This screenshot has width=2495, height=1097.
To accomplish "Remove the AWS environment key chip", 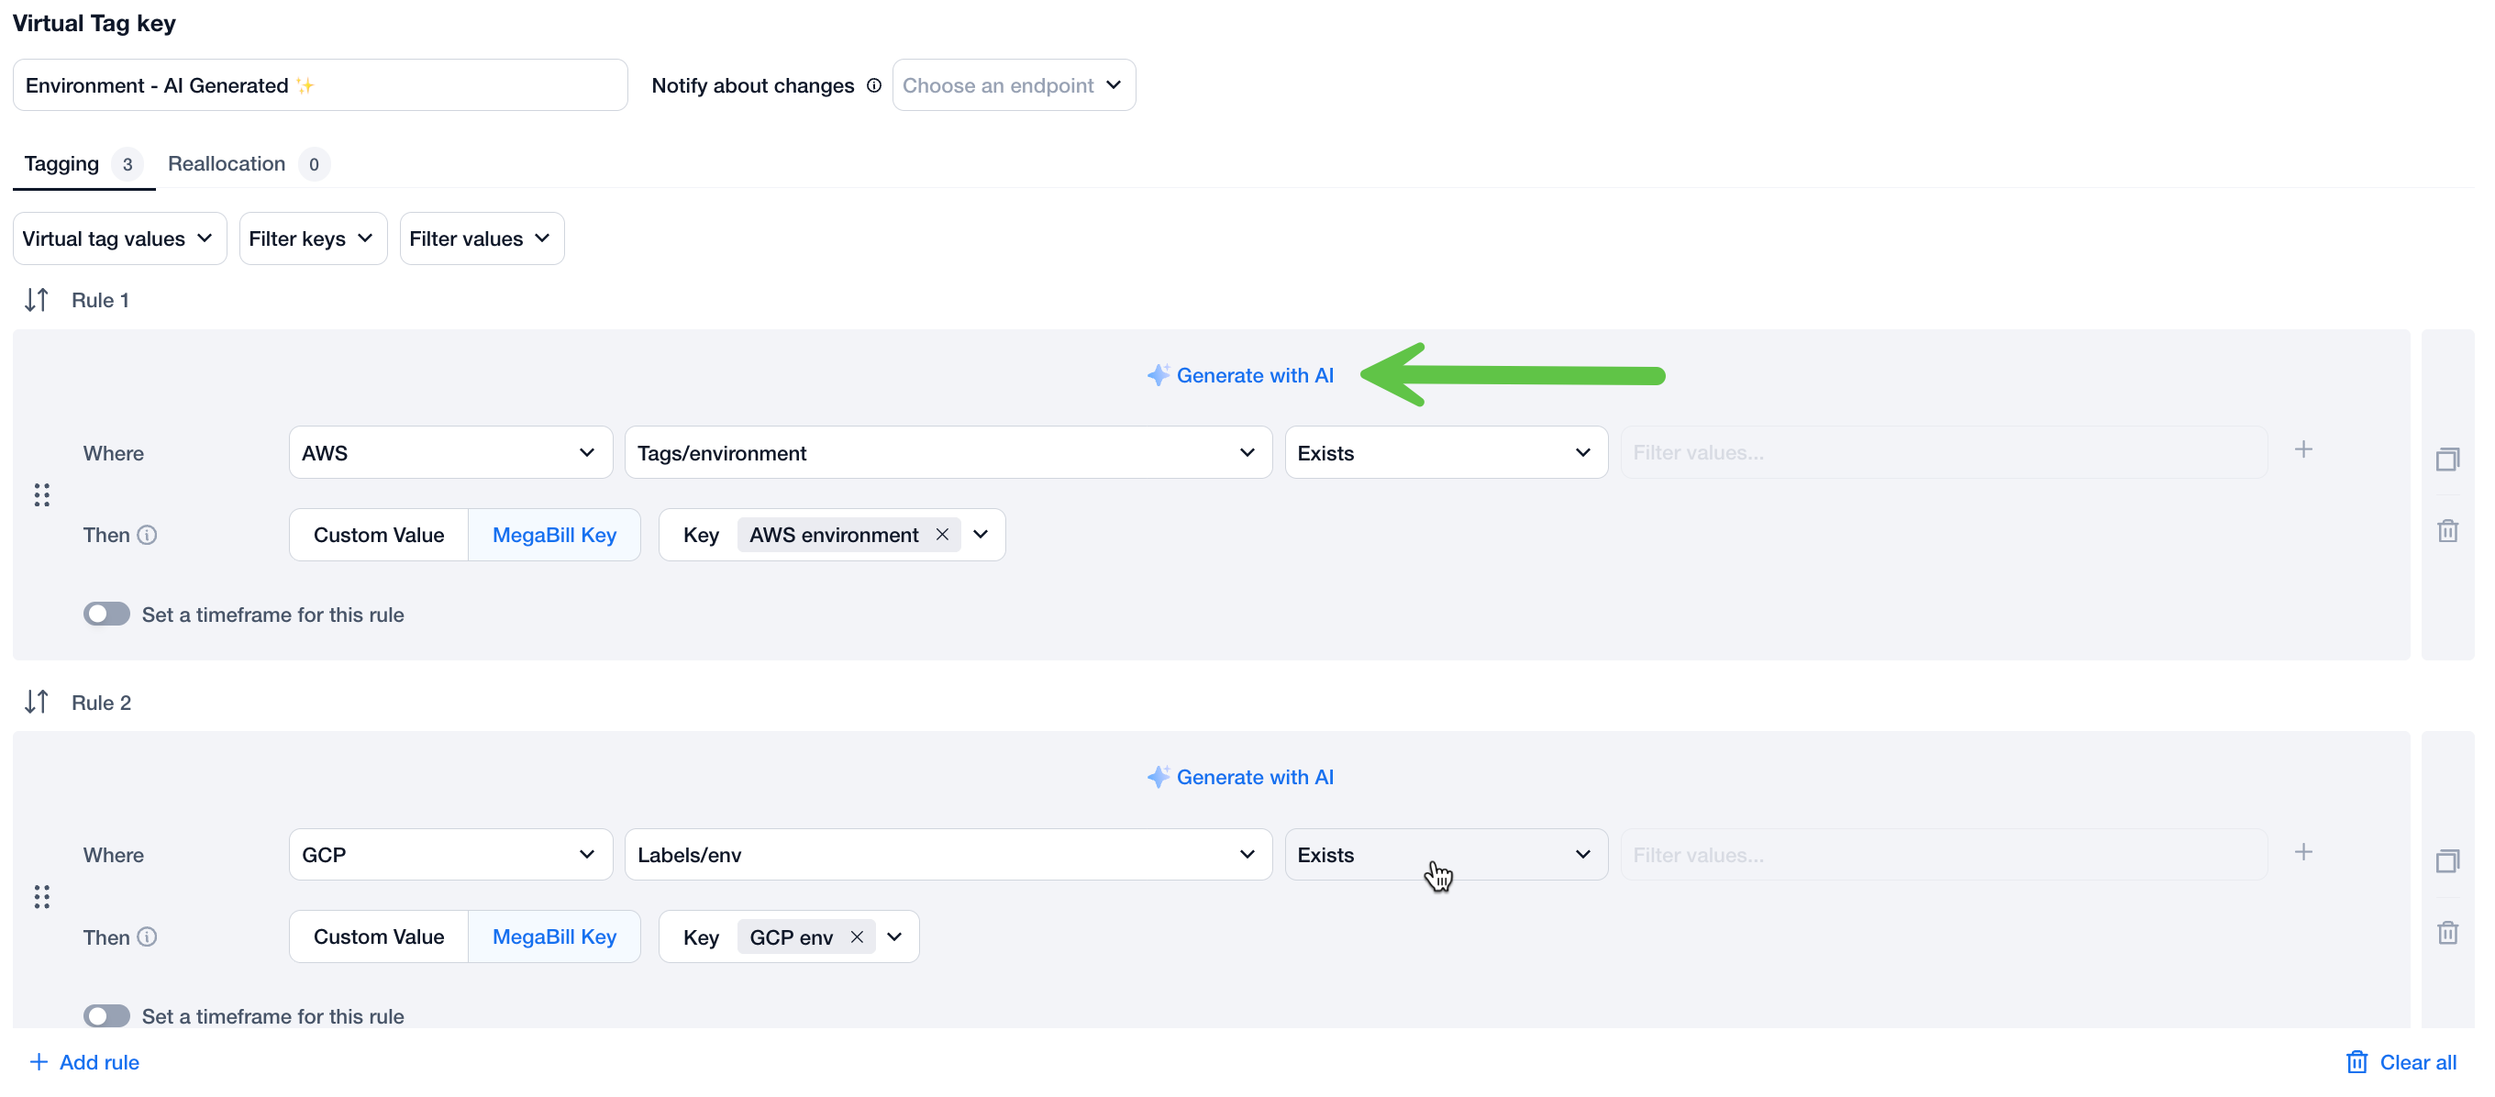I will tap(941, 535).
